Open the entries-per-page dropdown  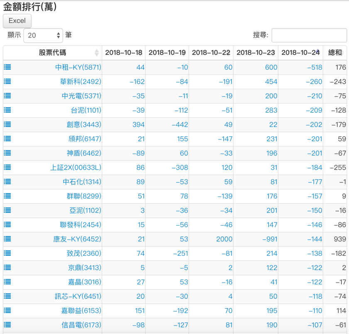pyautogui.click(x=43, y=35)
